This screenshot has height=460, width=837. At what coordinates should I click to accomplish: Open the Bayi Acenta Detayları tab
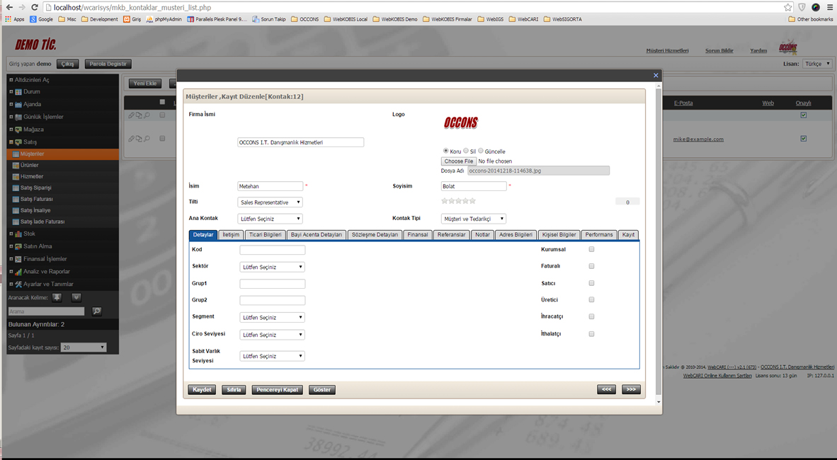pyautogui.click(x=317, y=235)
